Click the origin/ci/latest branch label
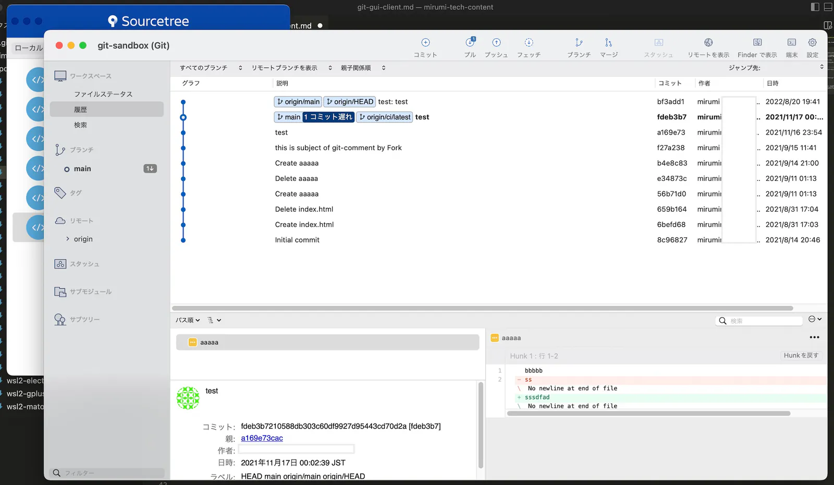834x485 pixels. click(385, 117)
